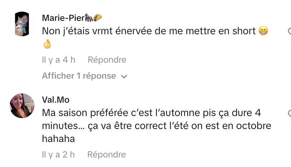Click the 'Il y a 4 h' timestamp
The image size is (291, 167).
click(59, 60)
